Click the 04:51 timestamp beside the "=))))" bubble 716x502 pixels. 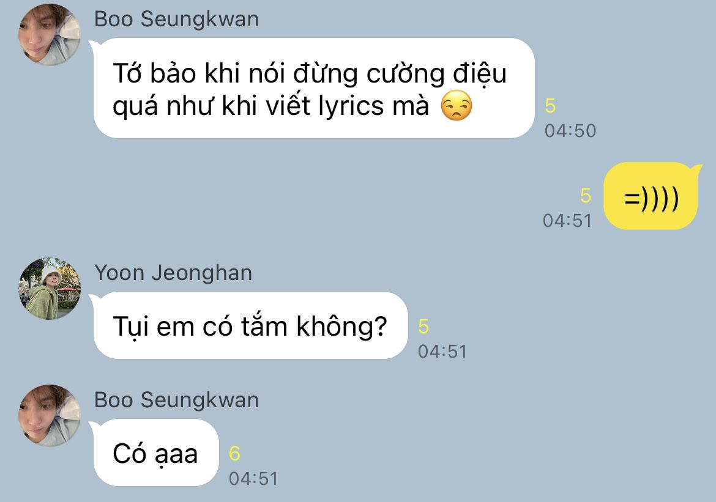pyautogui.click(x=567, y=221)
